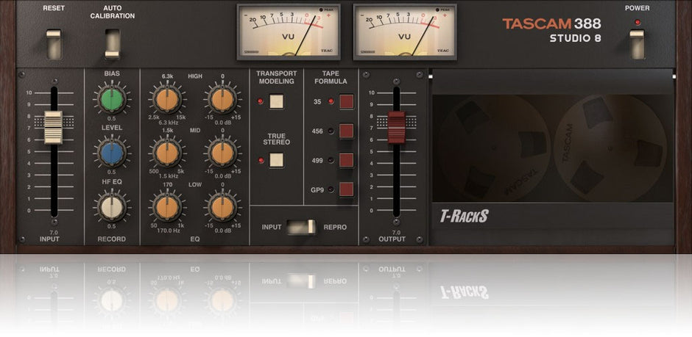Click the red OUTPUT fader handle
Screen dimensions: 692x337
(396, 127)
